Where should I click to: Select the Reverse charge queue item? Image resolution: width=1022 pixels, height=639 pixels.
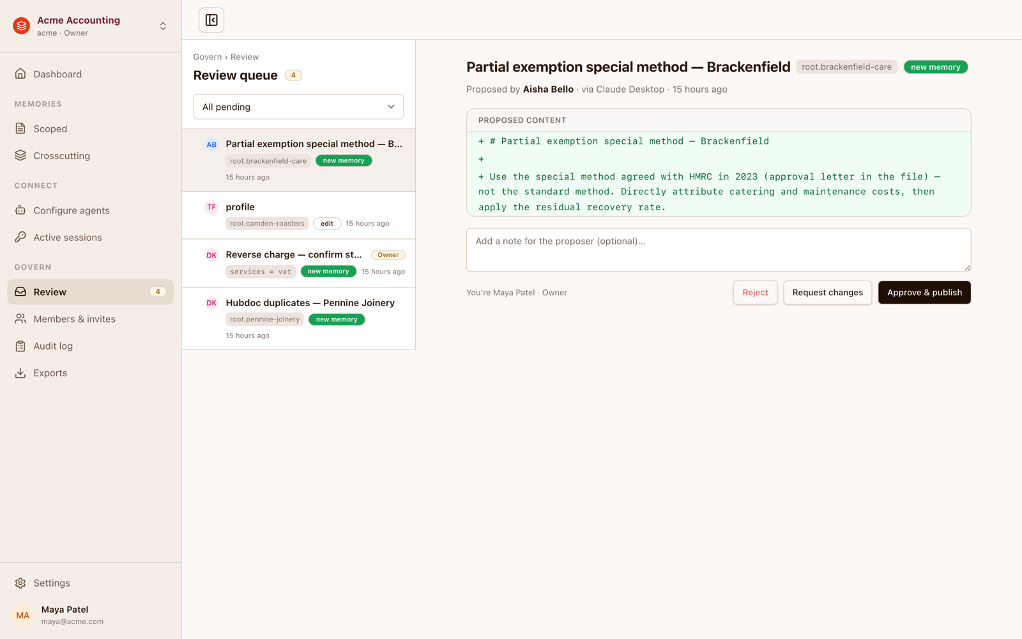[298, 263]
